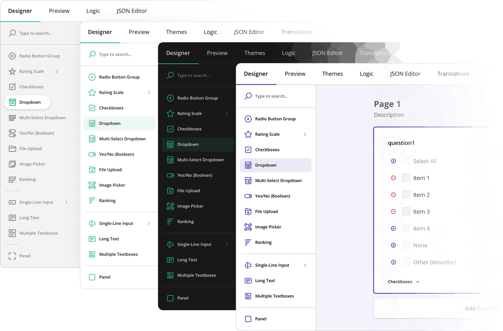Select the Multi-Select Dropdown question type
The image size is (503, 331).
278,180
